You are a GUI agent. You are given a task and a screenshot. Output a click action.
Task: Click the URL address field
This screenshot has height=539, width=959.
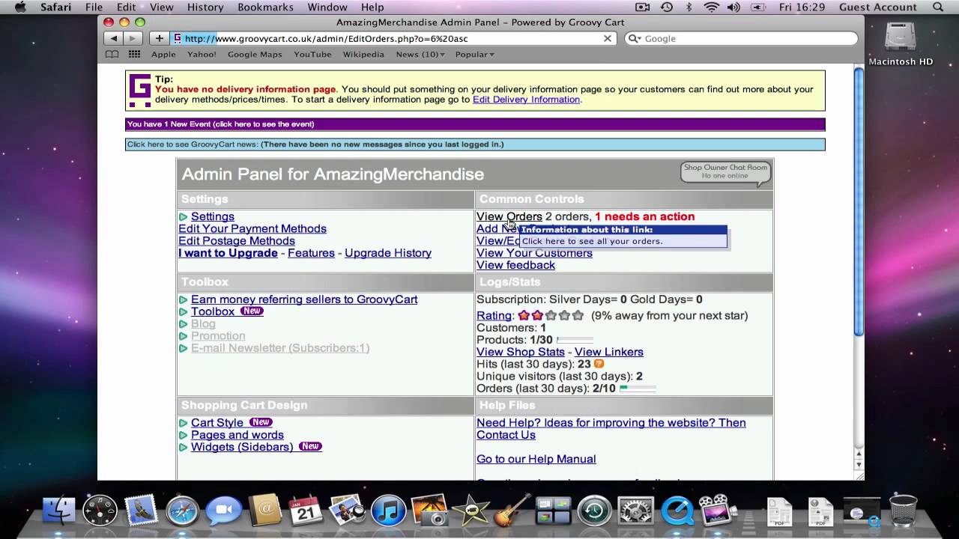(x=395, y=38)
